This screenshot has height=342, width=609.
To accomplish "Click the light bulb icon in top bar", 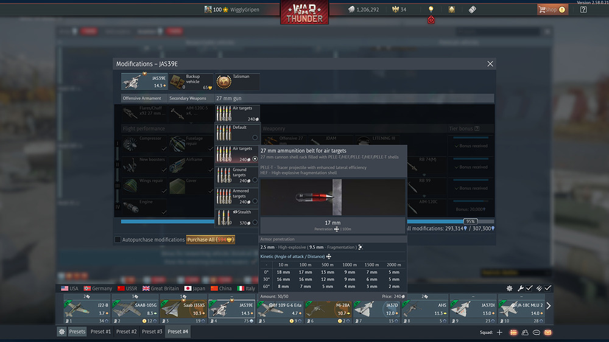I will pyautogui.click(x=431, y=9).
